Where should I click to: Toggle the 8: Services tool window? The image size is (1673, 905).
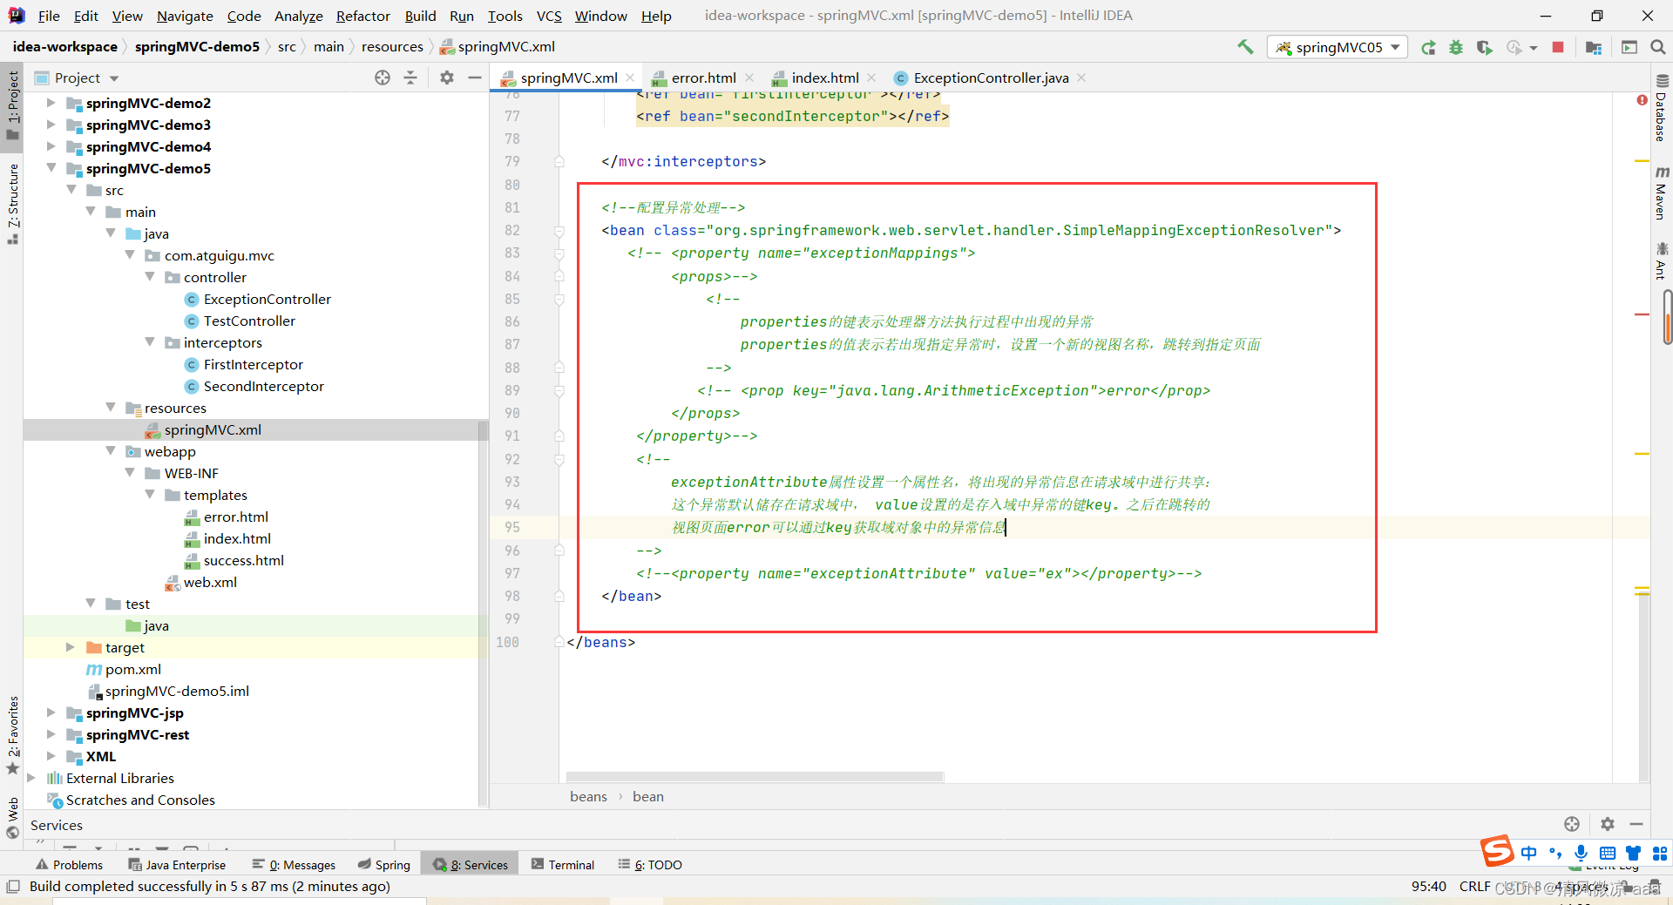point(471,865)
